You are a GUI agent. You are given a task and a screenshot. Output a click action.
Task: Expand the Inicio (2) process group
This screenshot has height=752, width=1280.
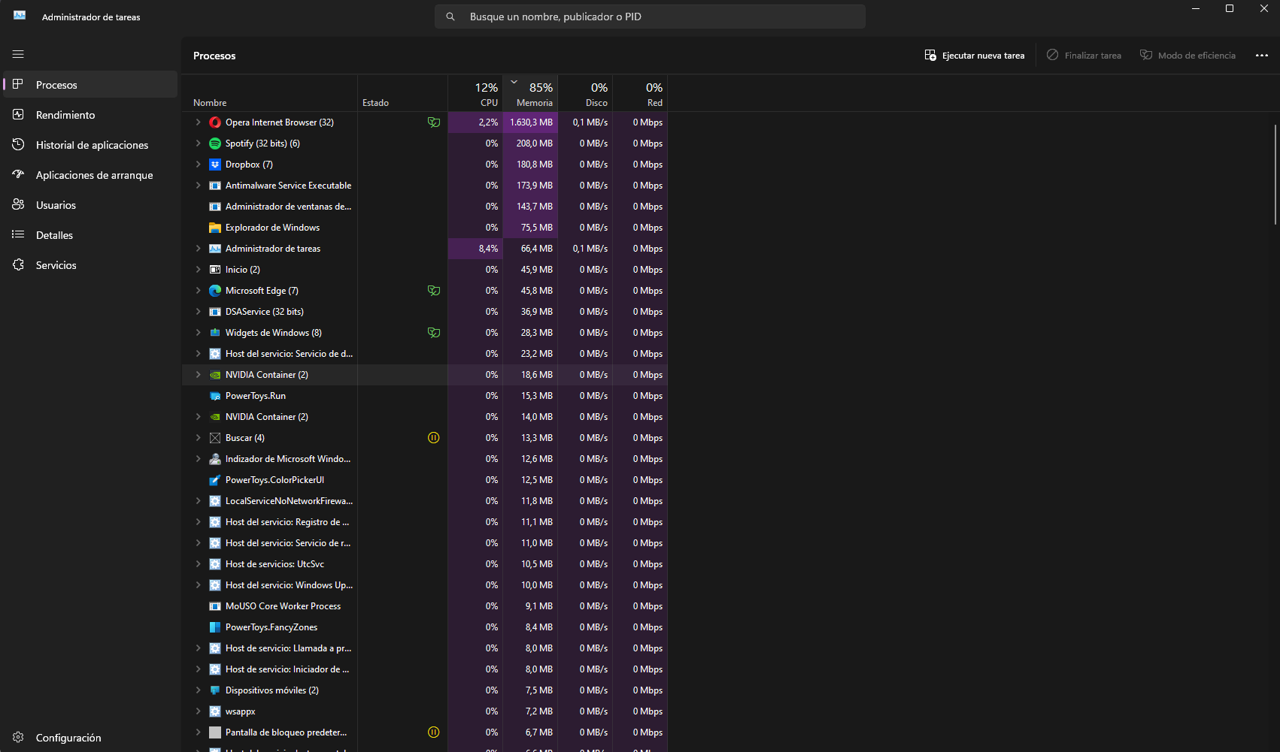[199, 270]
